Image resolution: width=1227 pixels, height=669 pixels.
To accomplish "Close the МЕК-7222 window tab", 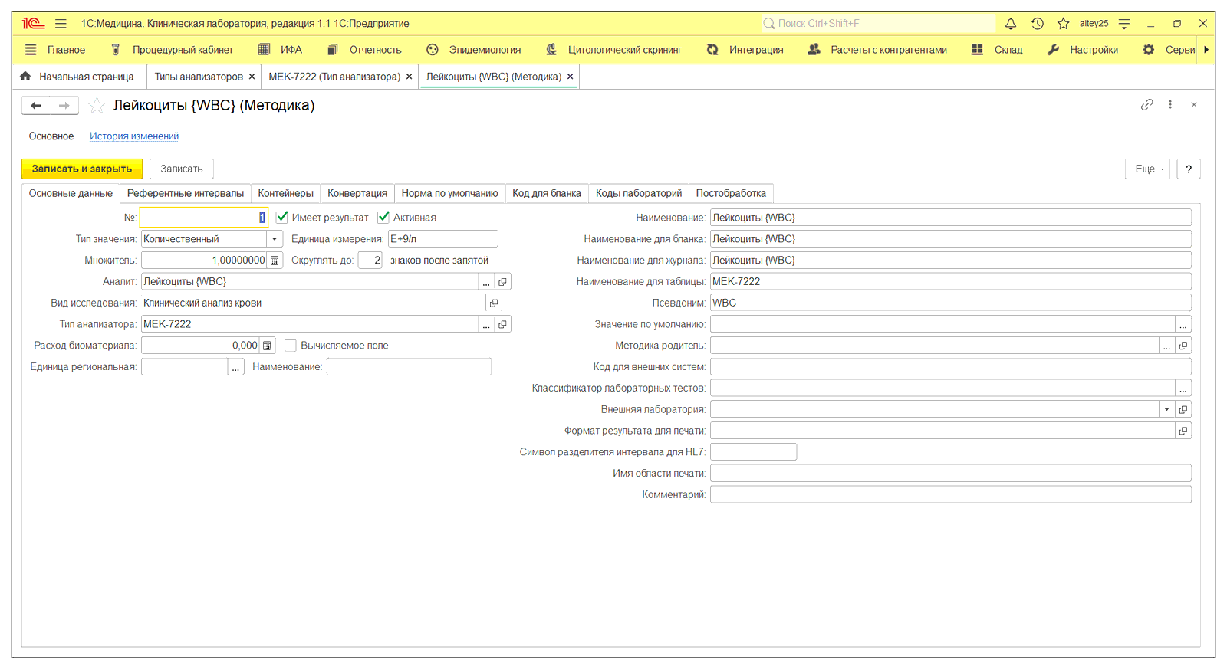I will click(409, 77).
